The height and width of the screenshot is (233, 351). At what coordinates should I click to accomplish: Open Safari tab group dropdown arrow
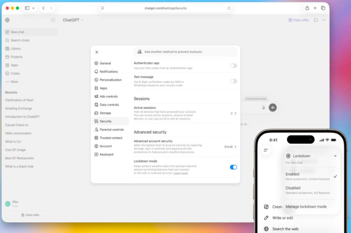[33, 8]
